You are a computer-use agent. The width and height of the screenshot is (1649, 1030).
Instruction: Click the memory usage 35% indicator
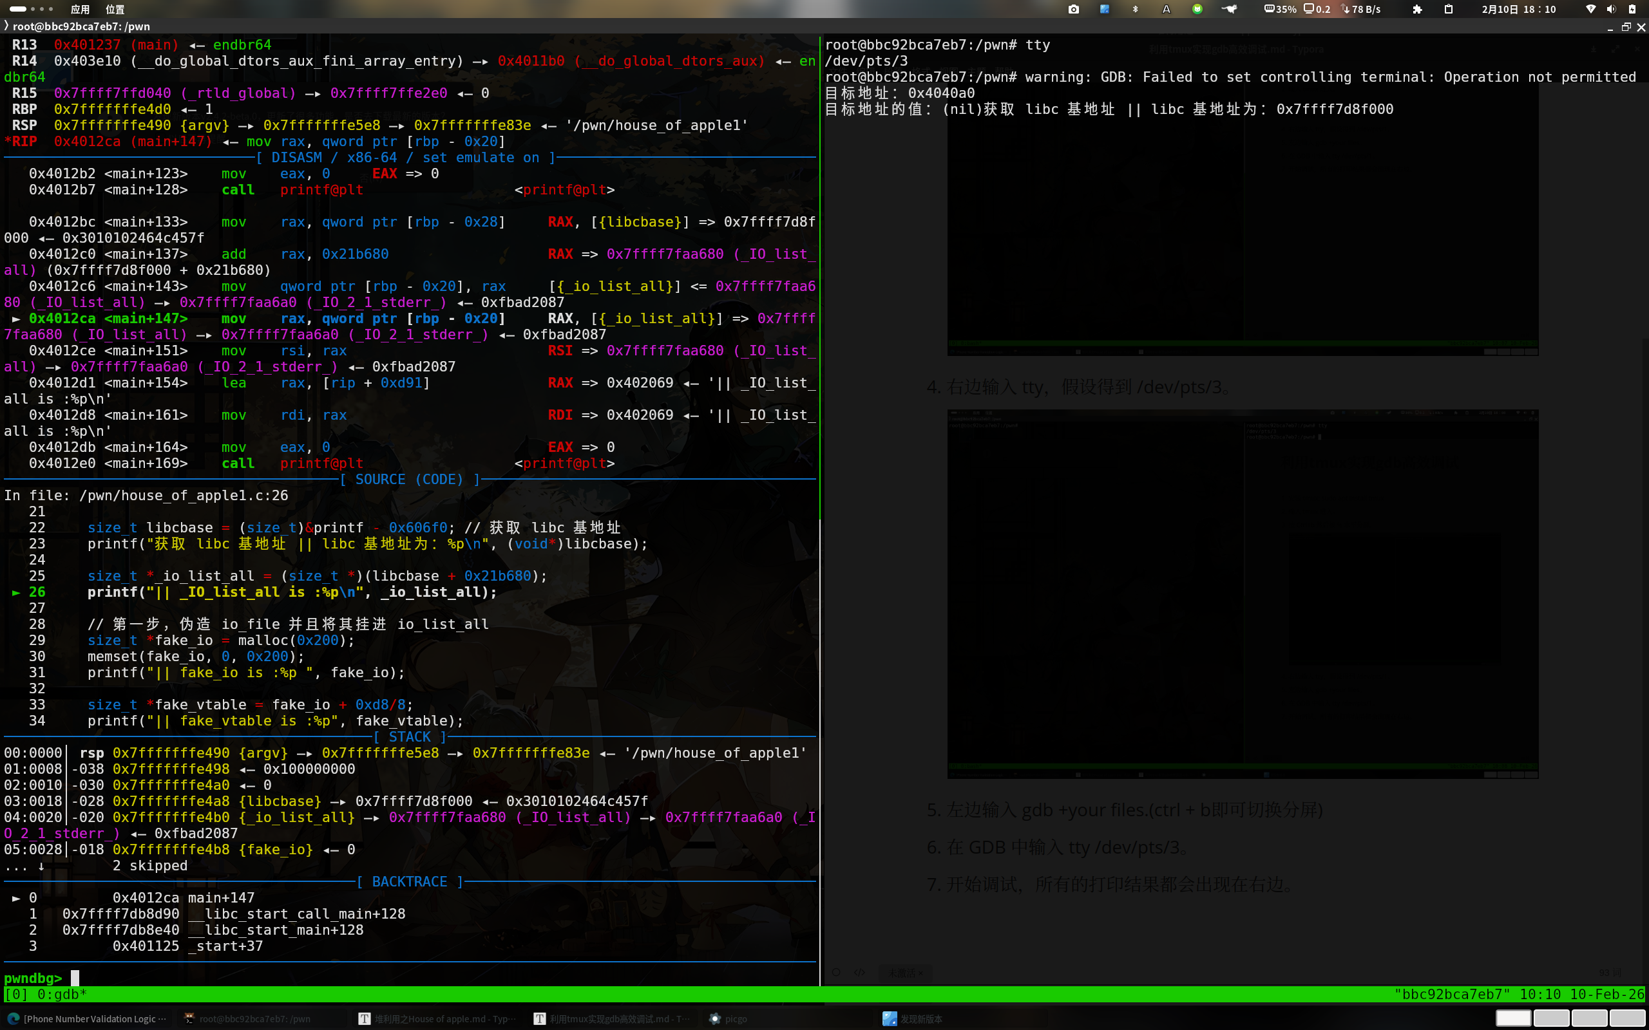coord(1280,9)
